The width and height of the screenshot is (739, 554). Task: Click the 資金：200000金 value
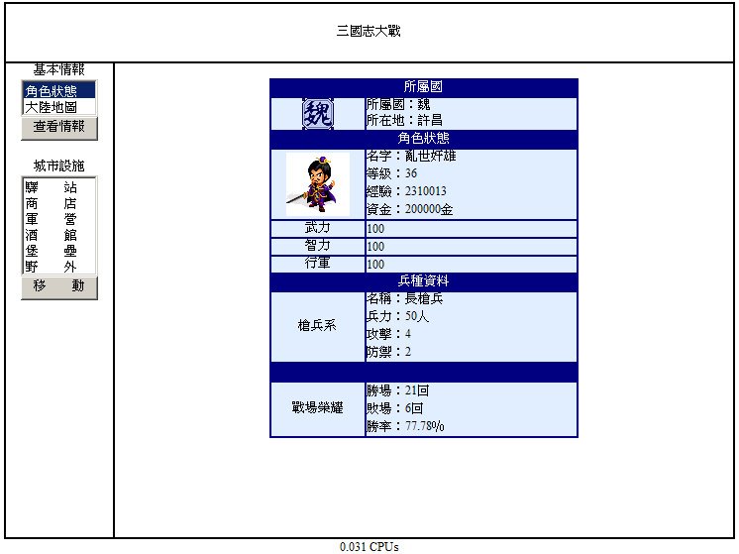pos(409,209)
